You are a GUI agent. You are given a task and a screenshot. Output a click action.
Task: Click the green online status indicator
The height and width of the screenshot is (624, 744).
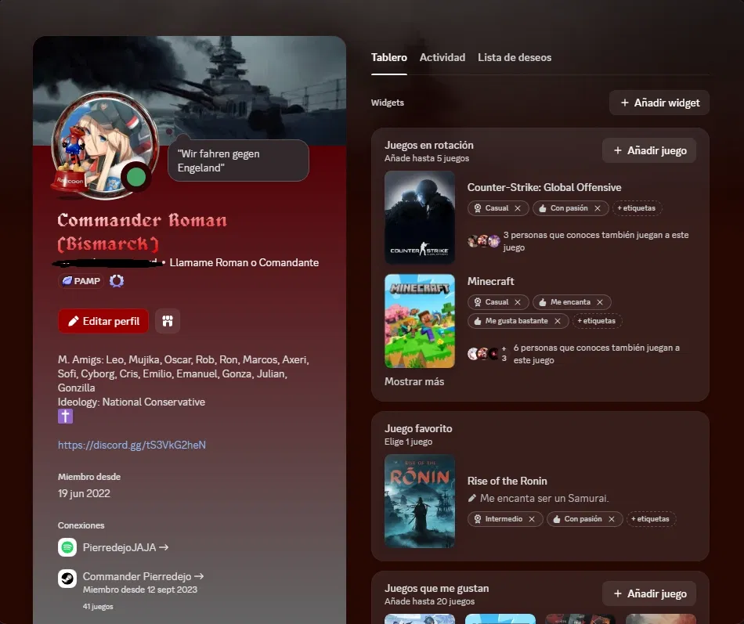point(136,177)
